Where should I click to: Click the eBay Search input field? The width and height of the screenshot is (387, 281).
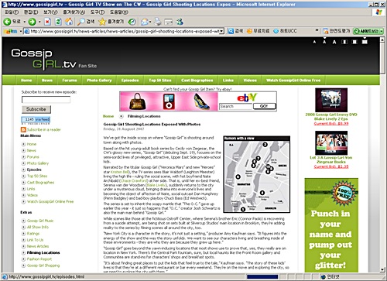(x=235, y=106)
